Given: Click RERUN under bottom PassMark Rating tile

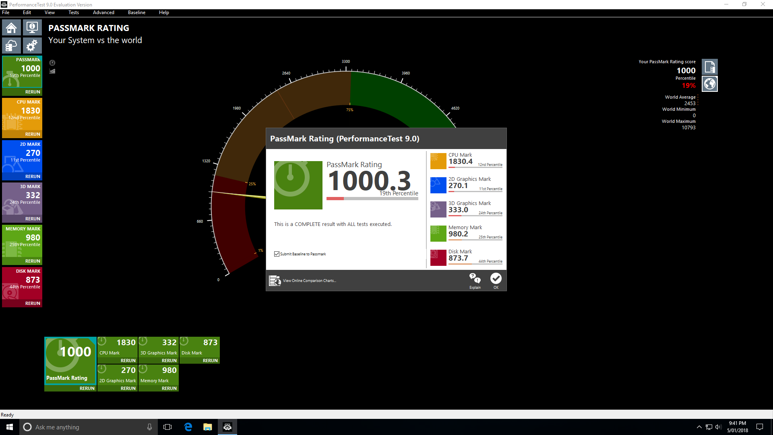Looking at the screenshot, I should tap(87, 388).
